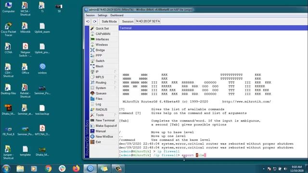Select the Uplink_exam desktop file

click(x=42, y=28)
